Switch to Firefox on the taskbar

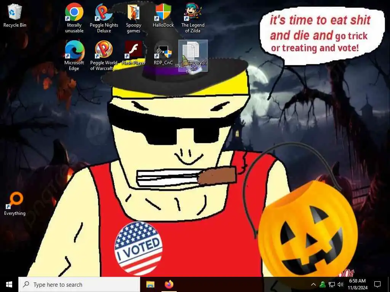point(169,284)
